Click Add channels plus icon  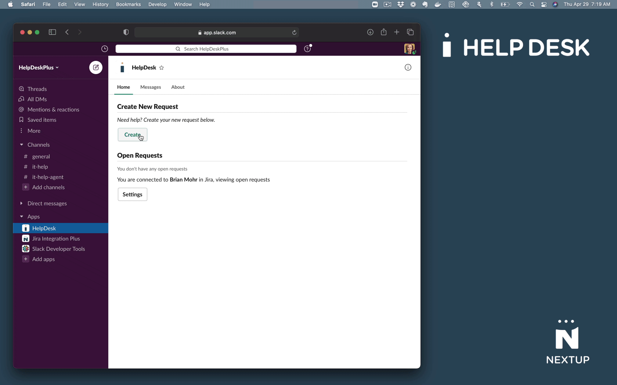[x=26, y=187]
